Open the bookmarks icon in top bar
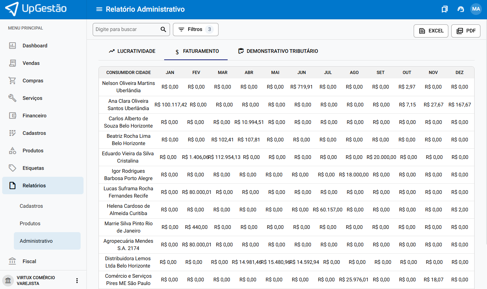Screen dimensions: 487x289 444,9
